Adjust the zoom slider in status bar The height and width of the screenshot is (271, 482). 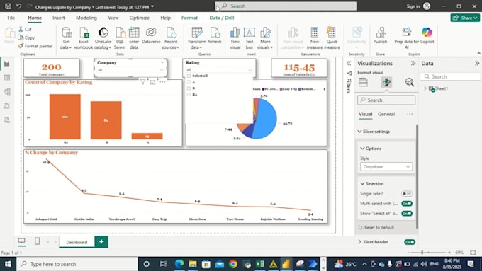(x=422, y=253)
